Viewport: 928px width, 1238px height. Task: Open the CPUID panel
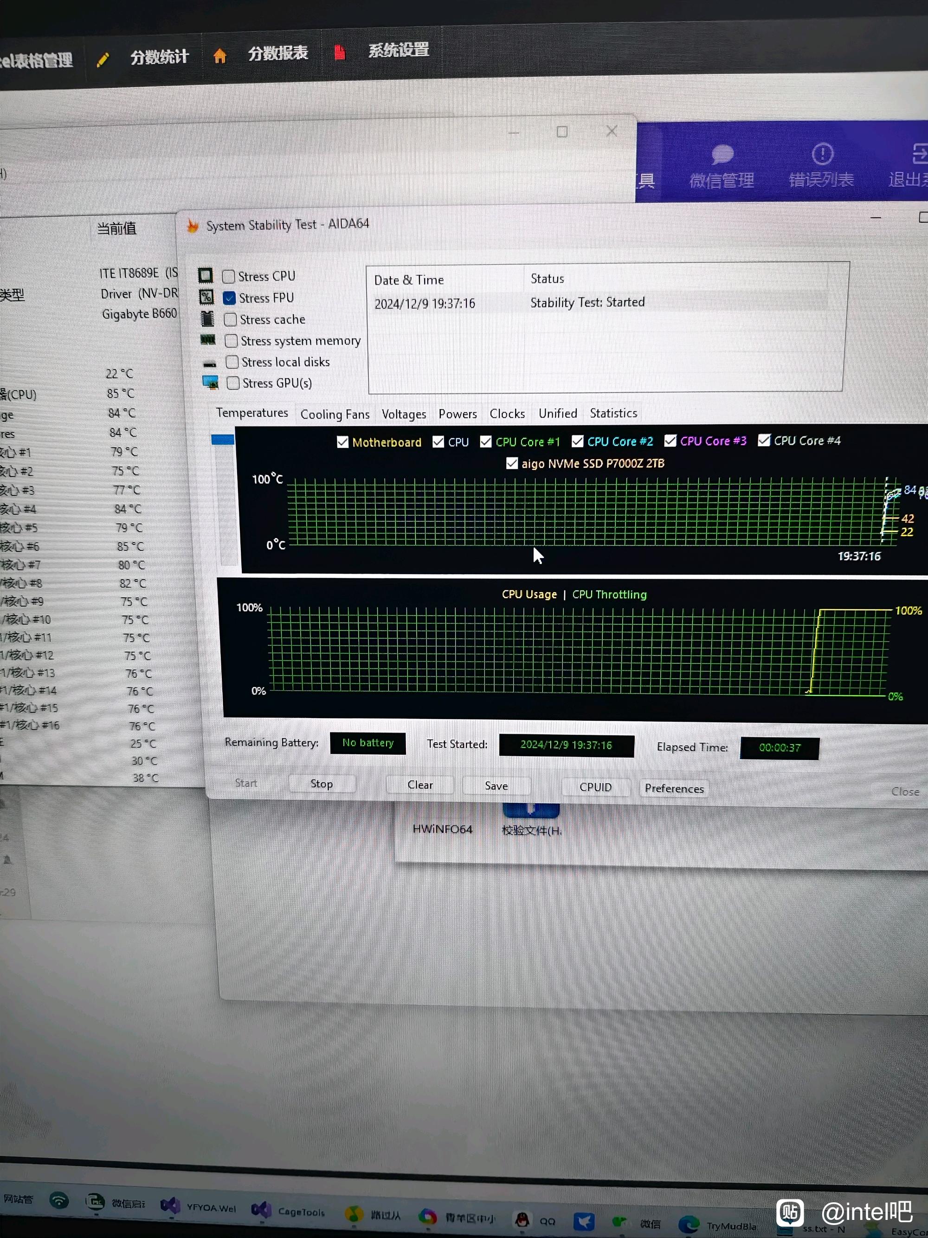pyautogui.click(x=596, y=787)
